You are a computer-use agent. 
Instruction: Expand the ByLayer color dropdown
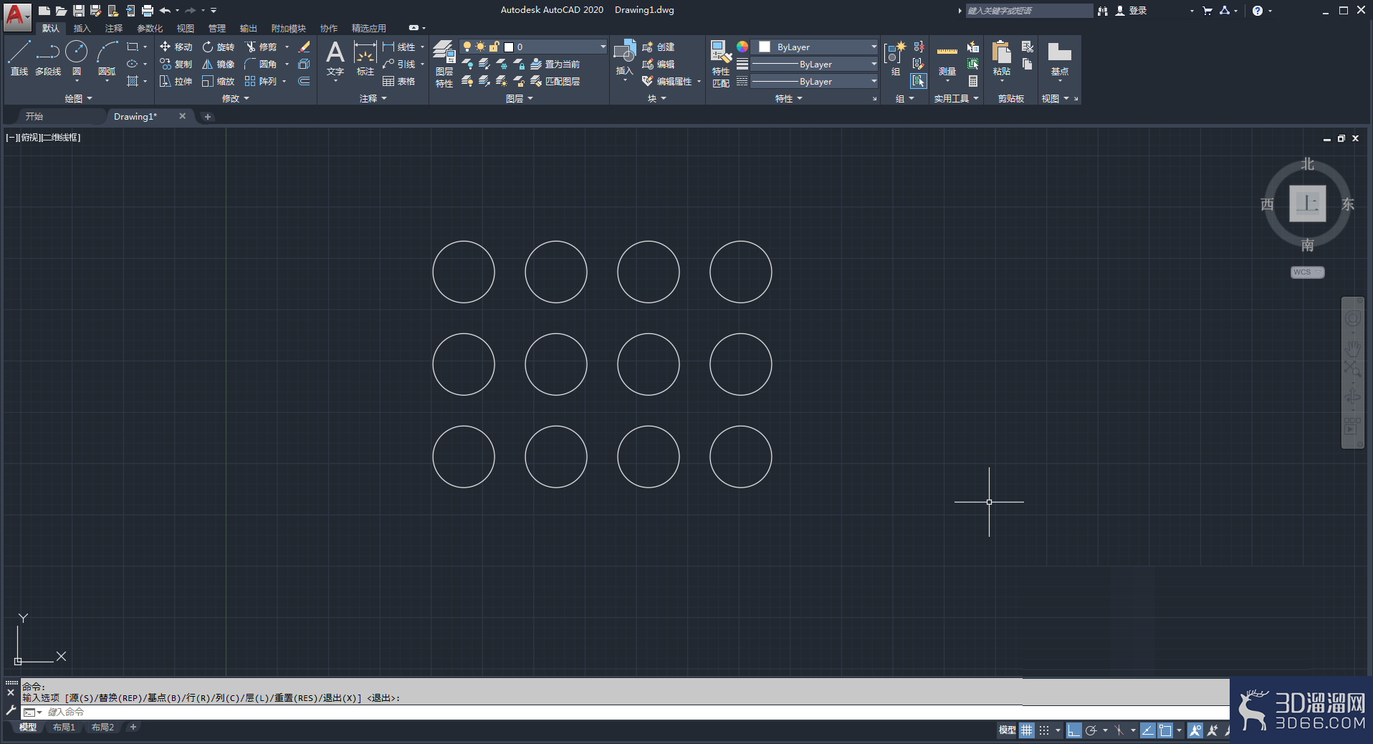tap(816, 47)
